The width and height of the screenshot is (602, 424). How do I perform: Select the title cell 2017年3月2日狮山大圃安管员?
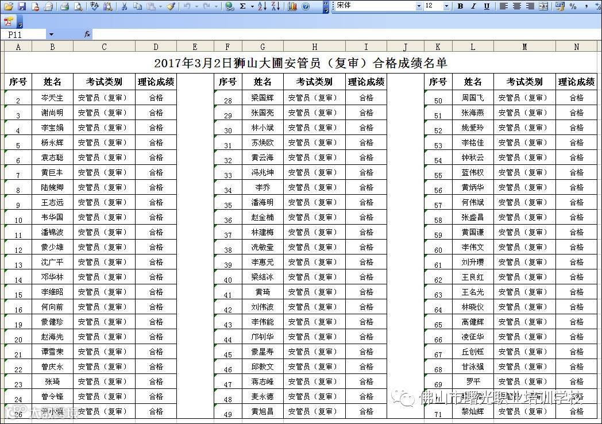pos(300,63)
